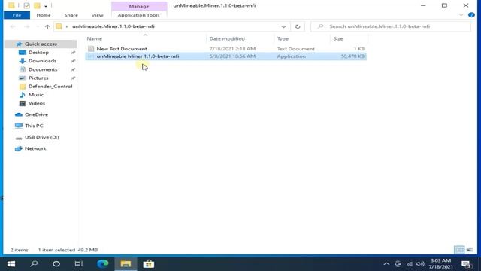Open Pictures in the navigation pane
The height and width of the screenshot is (271, 481).
[38, 78]
